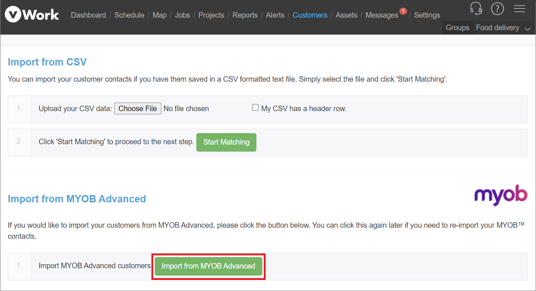Open the Projects section

tap(211, 15)
